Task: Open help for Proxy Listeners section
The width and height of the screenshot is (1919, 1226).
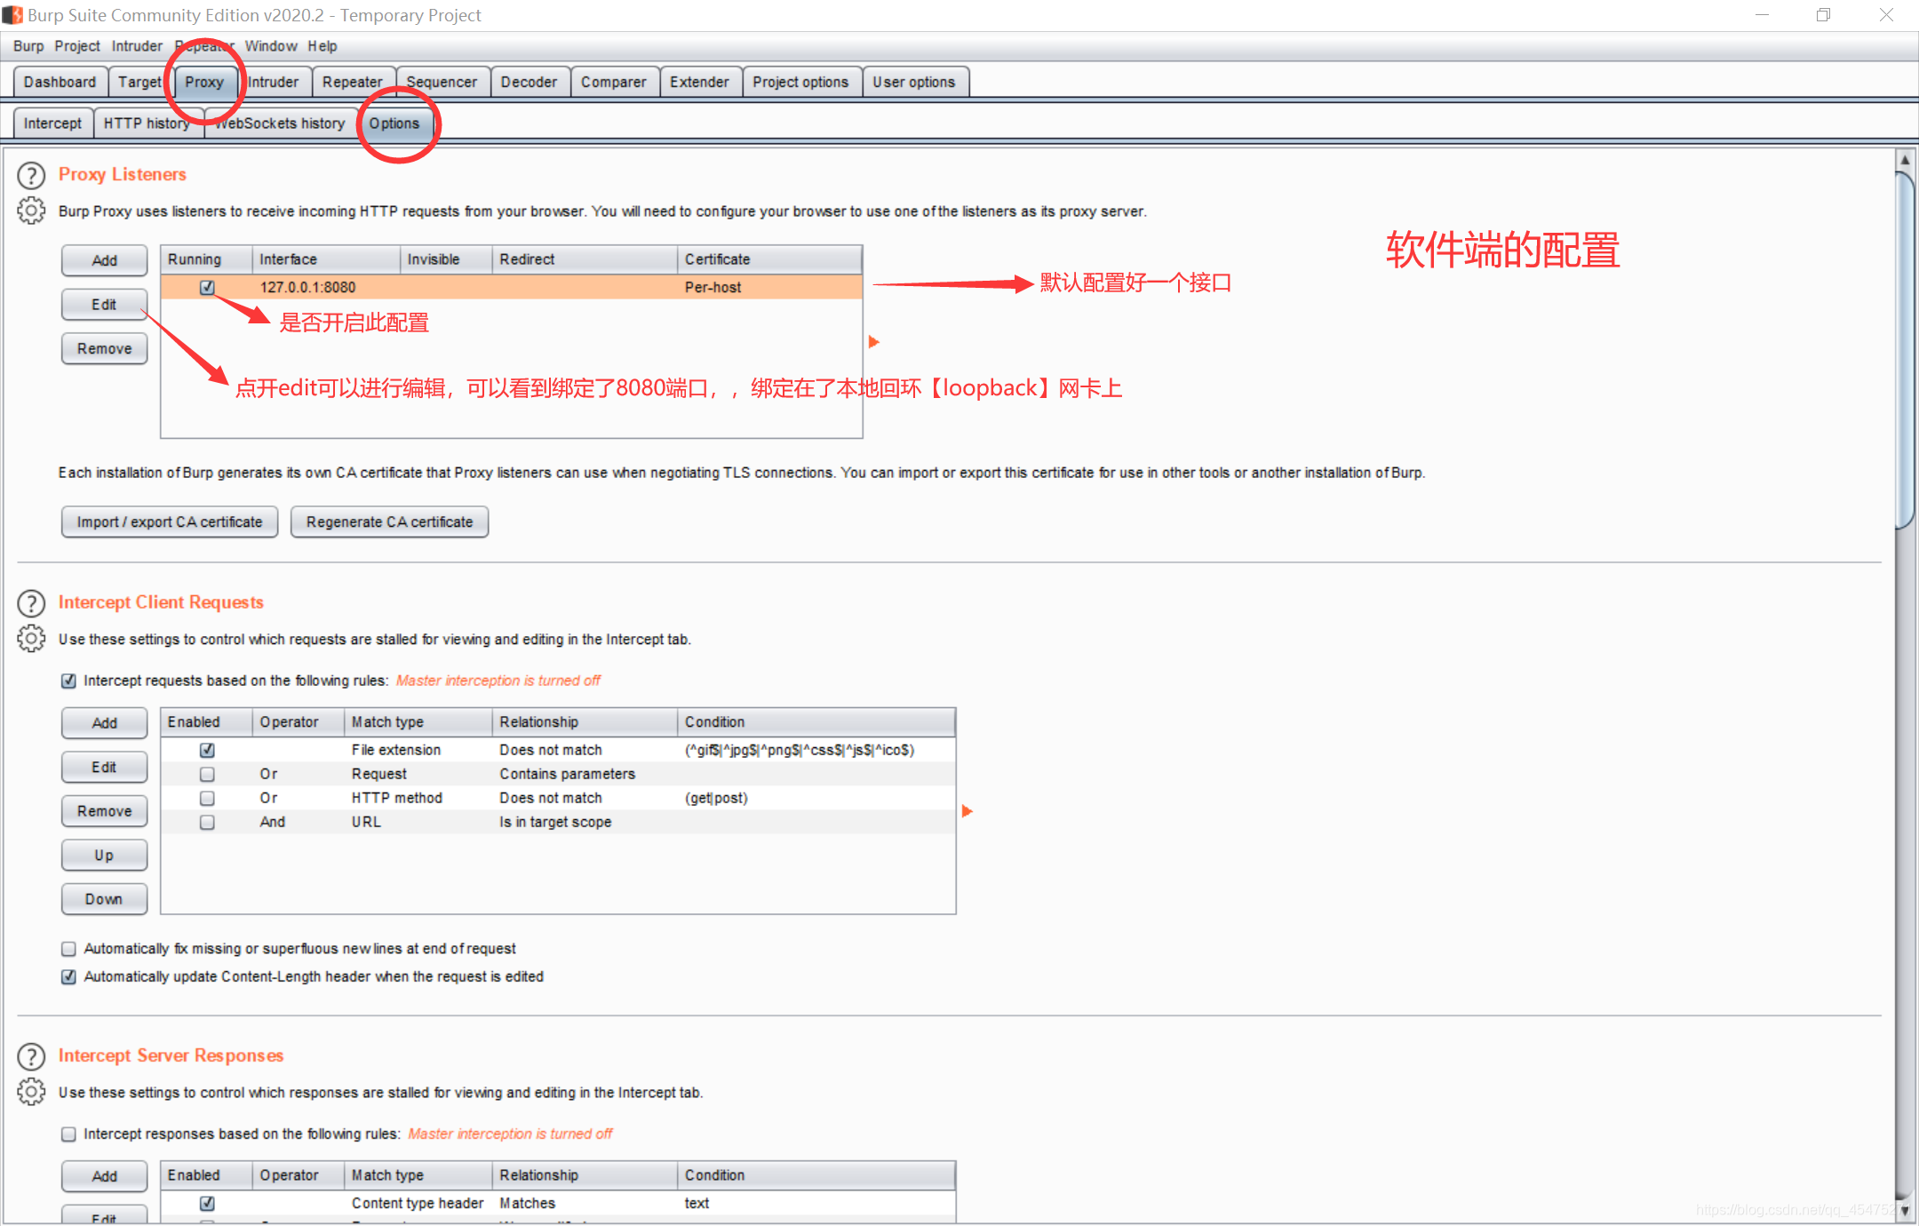Action: tap(31, 175)
